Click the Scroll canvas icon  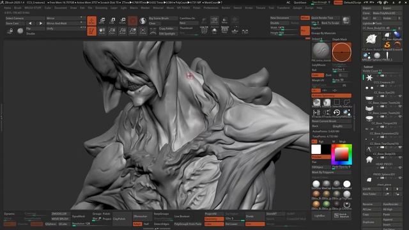(102, 31)
